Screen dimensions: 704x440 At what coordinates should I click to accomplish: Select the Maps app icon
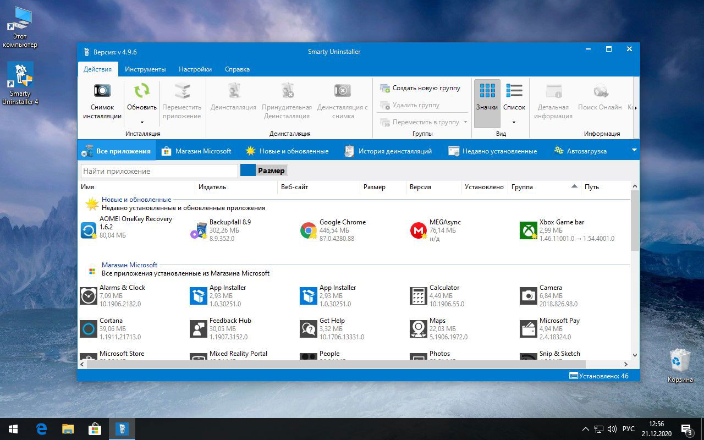(x=419, y=328)
